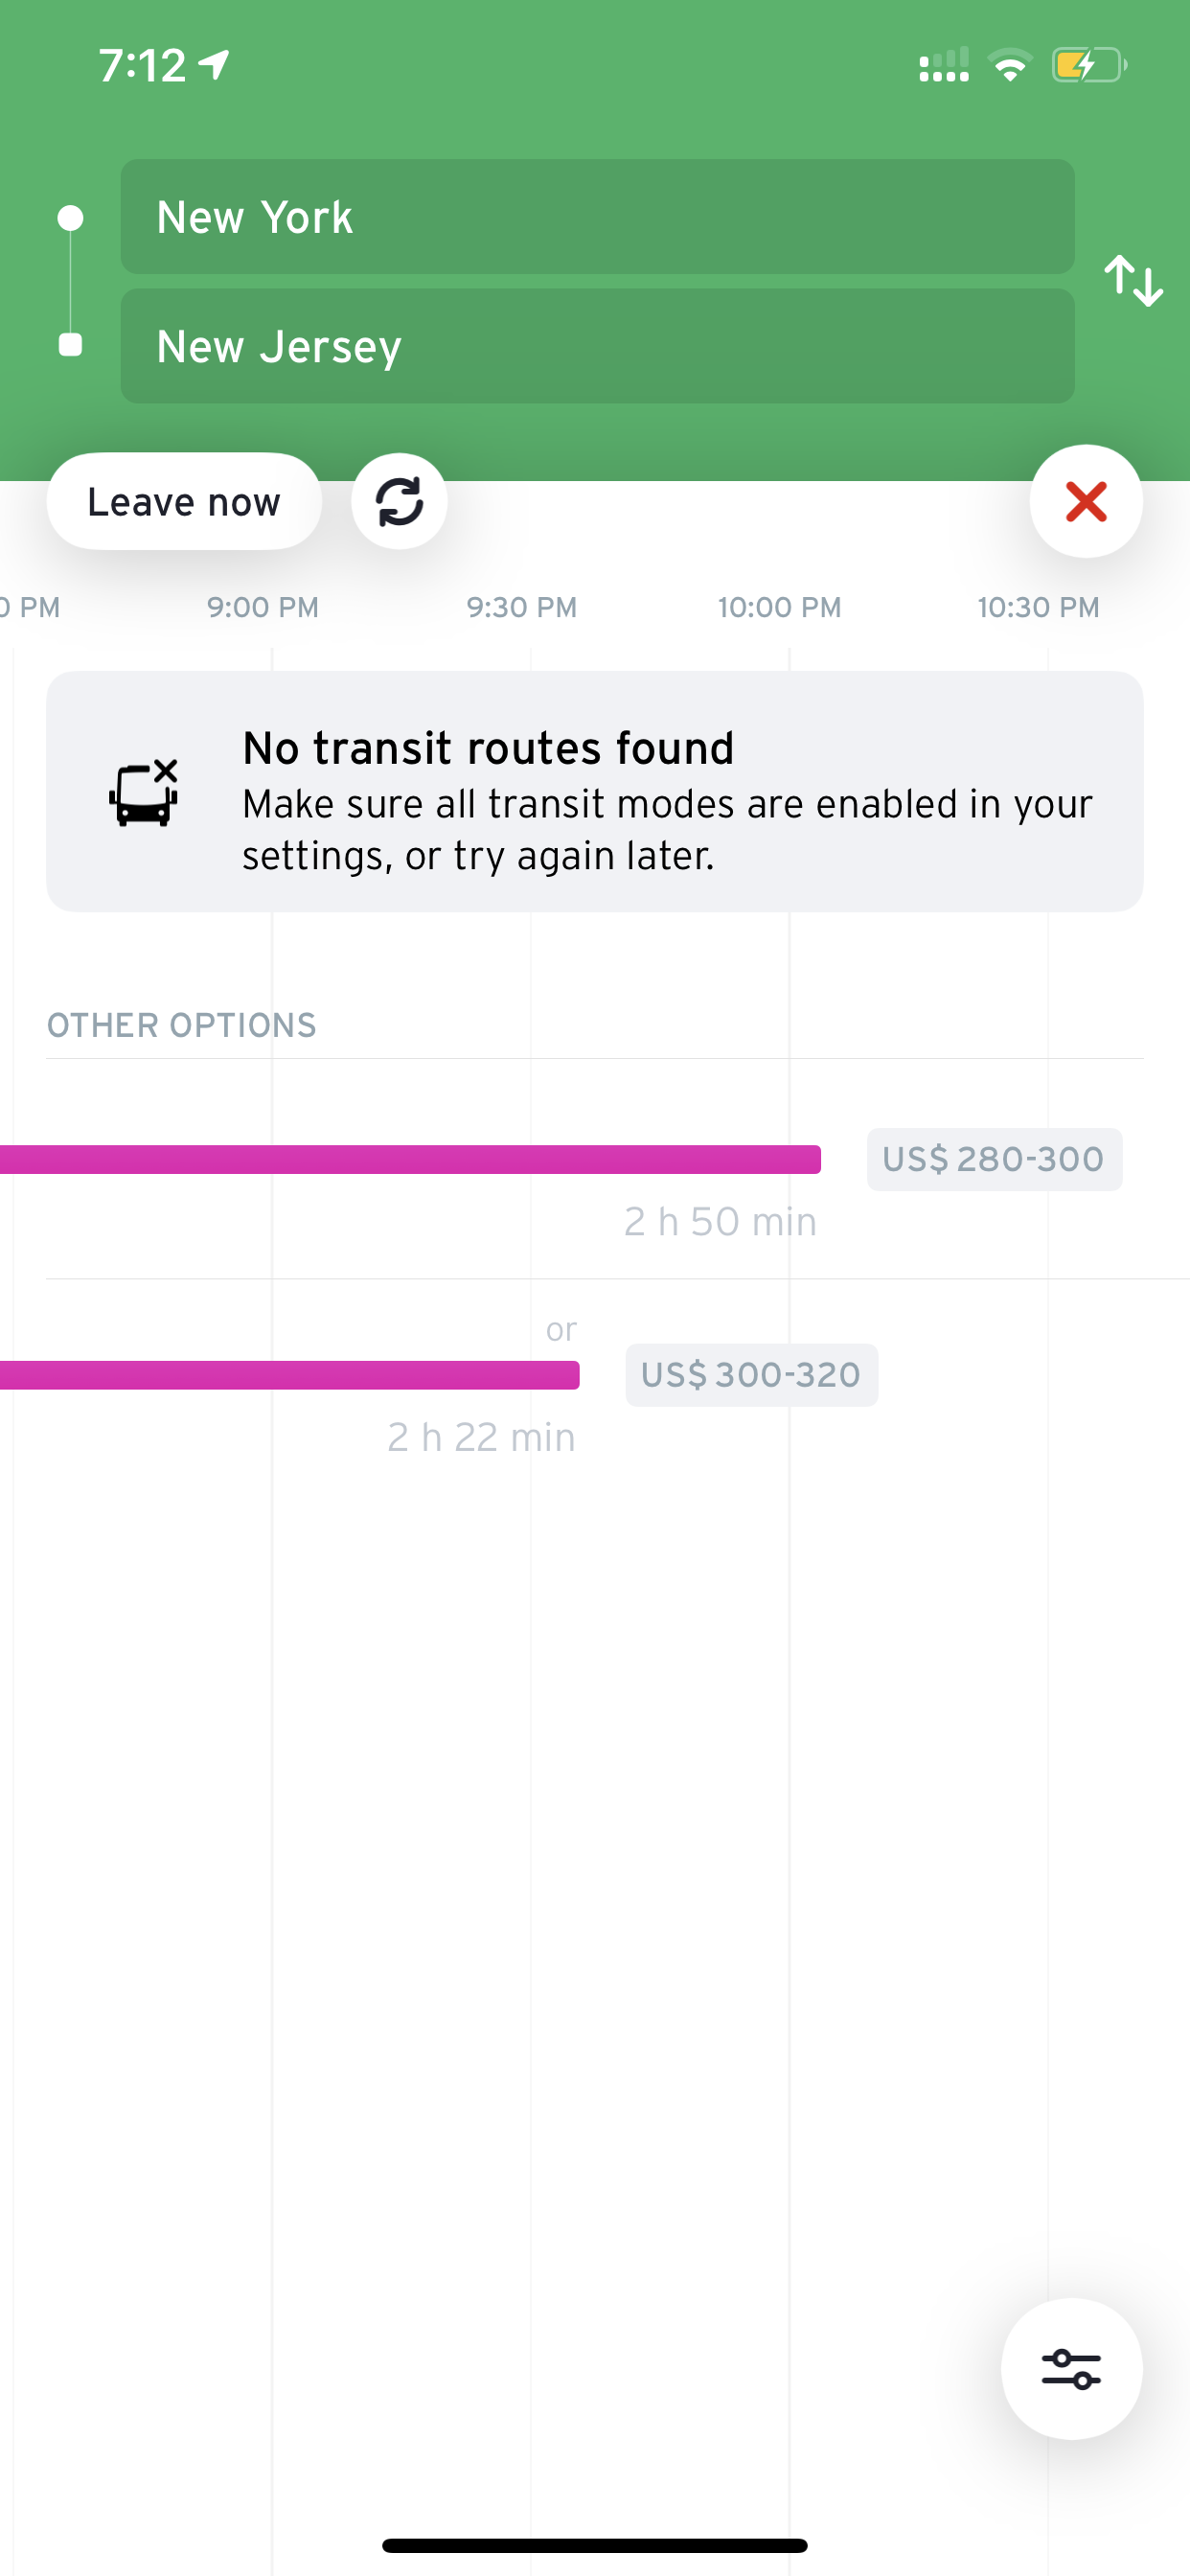This screenshot has height=2576, width=1190.
Task: Tap origin dot marker beside New York
Action: coord(70,218)
